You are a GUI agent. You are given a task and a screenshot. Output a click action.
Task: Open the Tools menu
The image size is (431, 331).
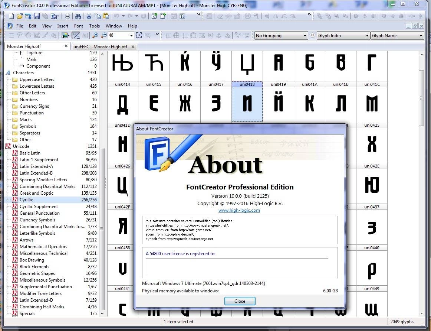(94, 26)
